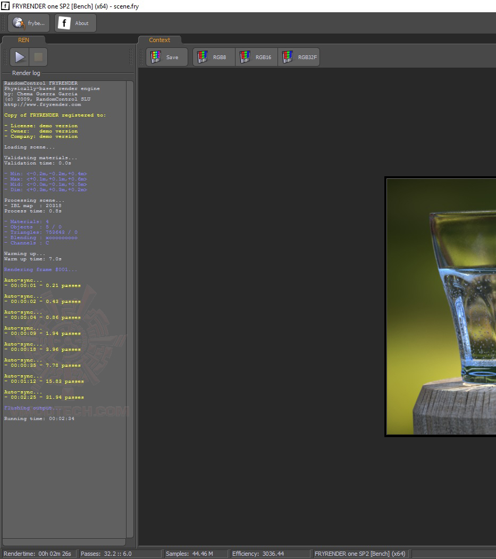Click the Save image icon
This screenshot has width=496, height=559.
pos(156,57)
